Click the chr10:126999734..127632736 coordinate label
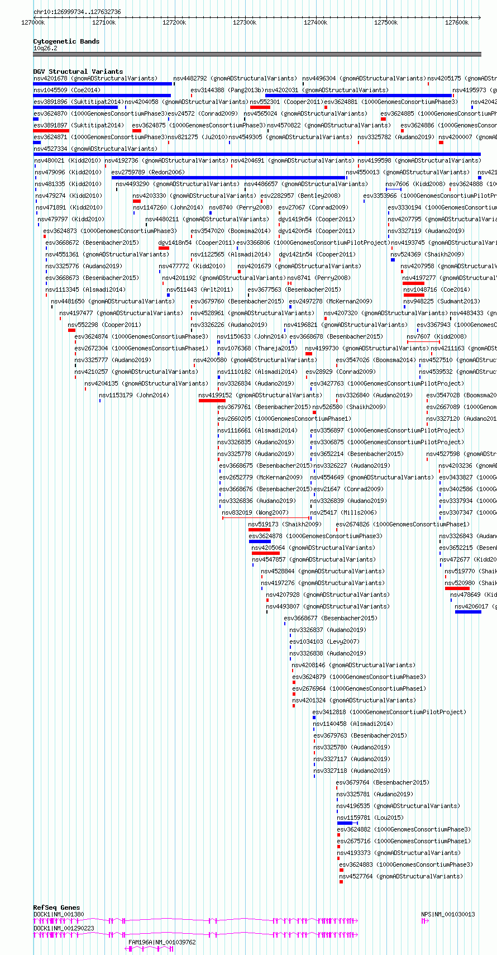The width and height of the screenshot is (497, 955). tap(77, 12)
